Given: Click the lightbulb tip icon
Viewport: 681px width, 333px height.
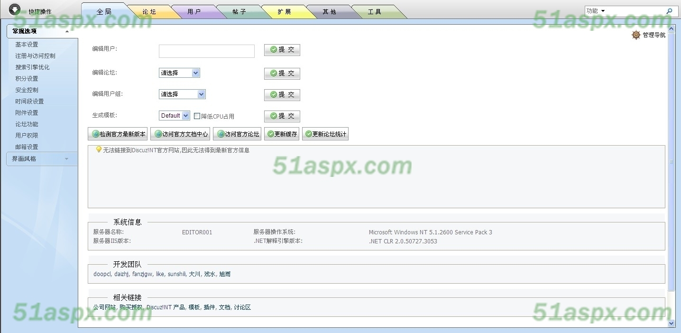Looking at the screenshot, I should tap(99, 149).
